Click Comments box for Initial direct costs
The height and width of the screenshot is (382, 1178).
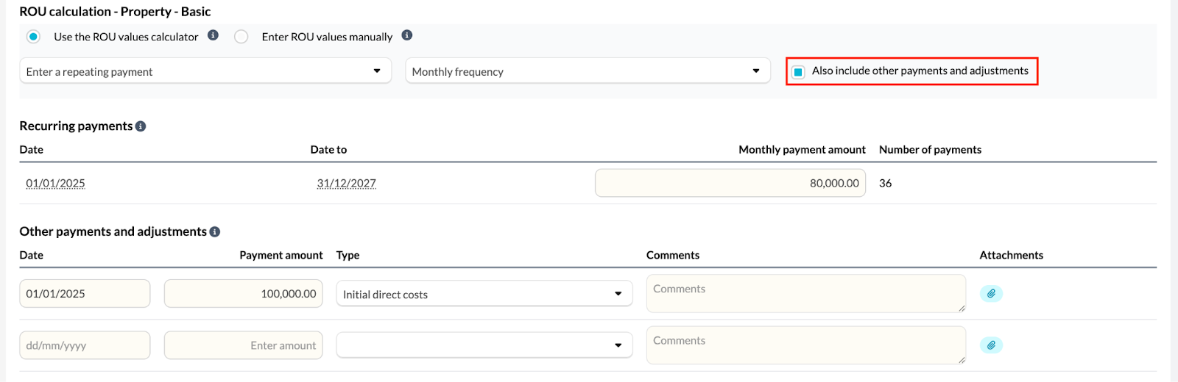[x=805, y=294]
